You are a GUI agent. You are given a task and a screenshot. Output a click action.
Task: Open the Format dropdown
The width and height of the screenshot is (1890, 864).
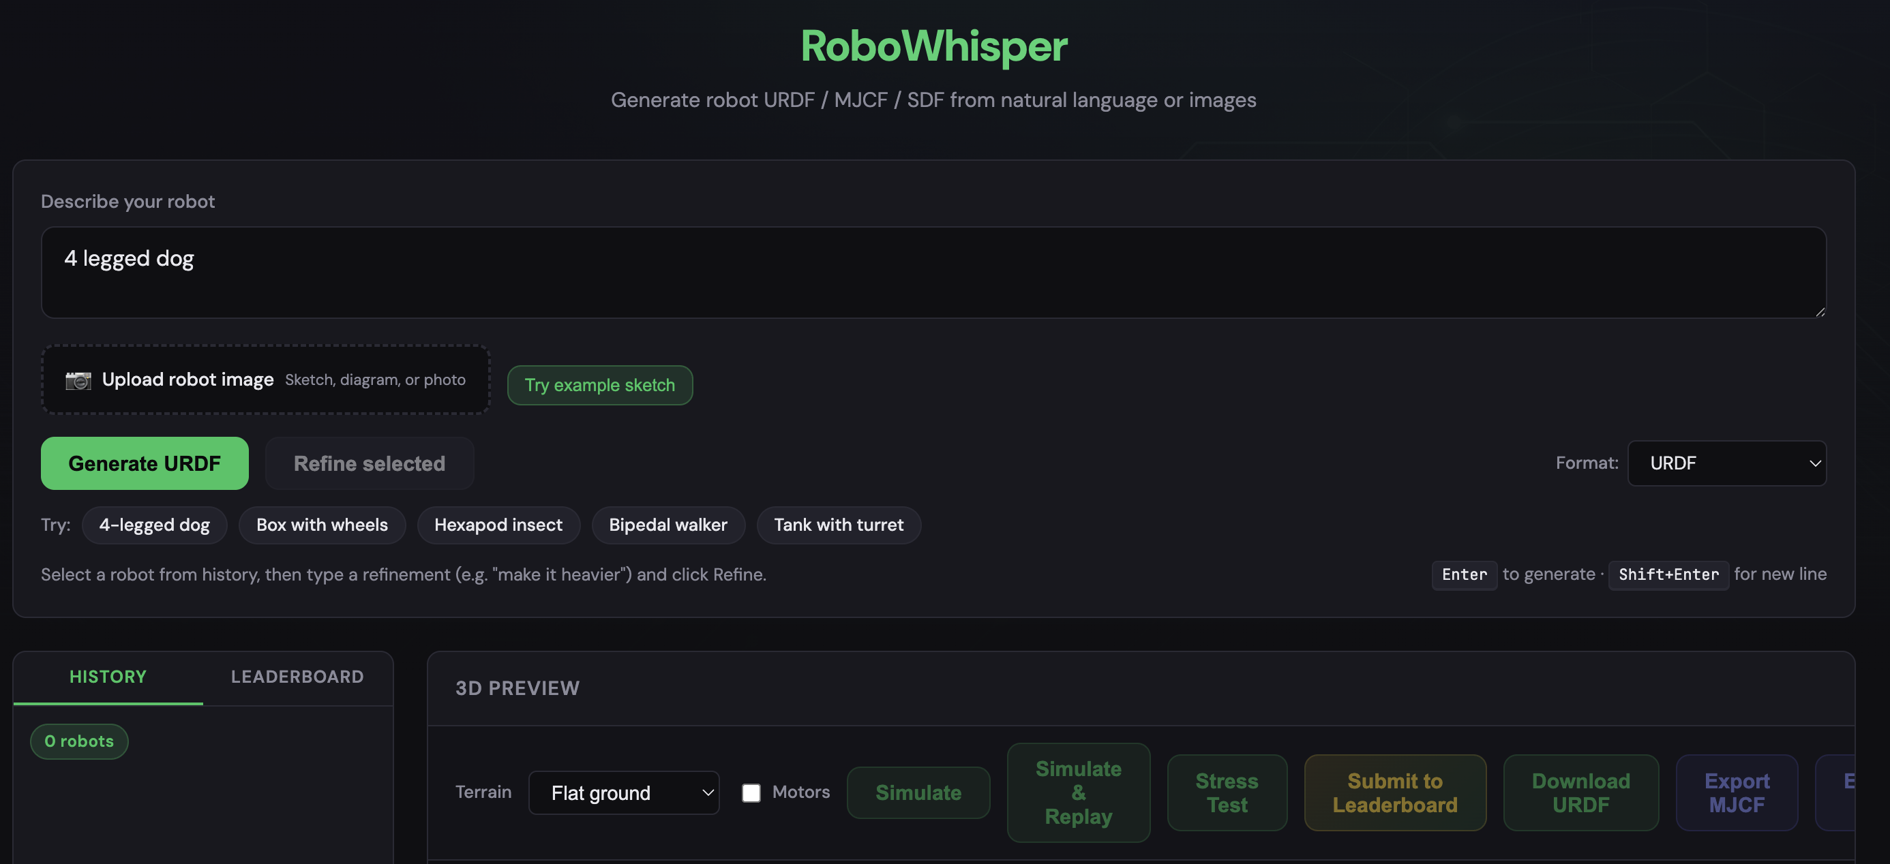point(1726,463)
